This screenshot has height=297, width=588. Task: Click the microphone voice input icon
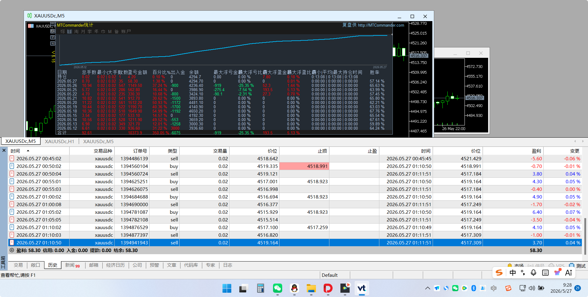pos(533,273)
